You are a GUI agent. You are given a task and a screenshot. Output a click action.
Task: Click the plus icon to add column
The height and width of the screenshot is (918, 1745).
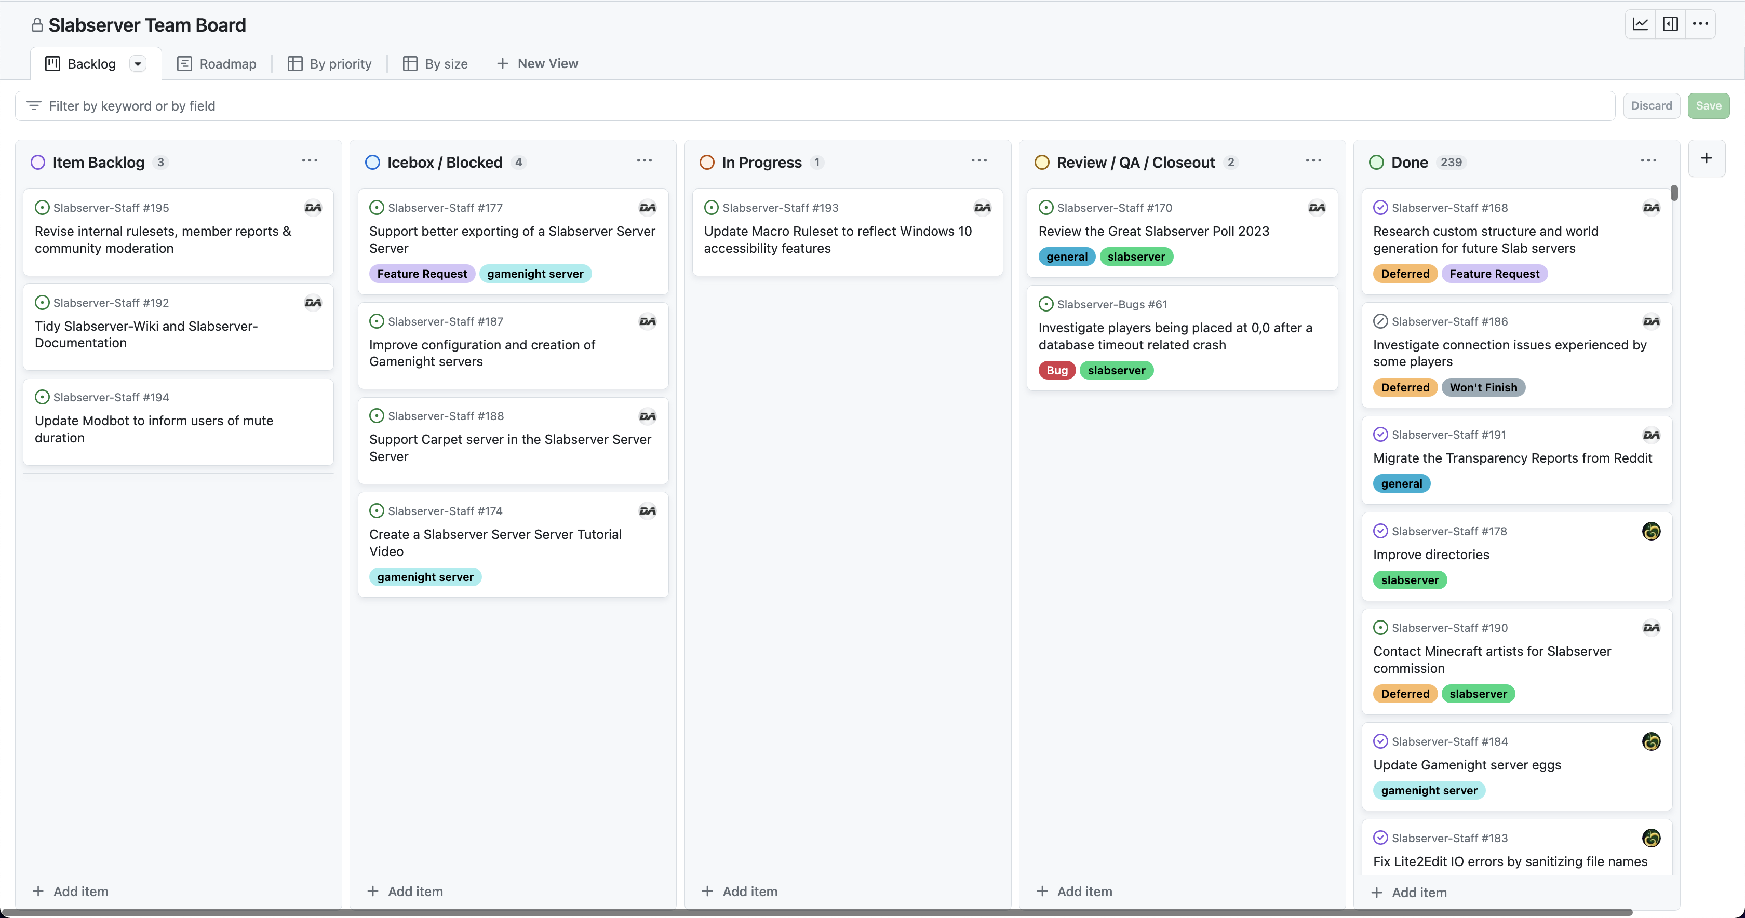tap(1707, 158)
